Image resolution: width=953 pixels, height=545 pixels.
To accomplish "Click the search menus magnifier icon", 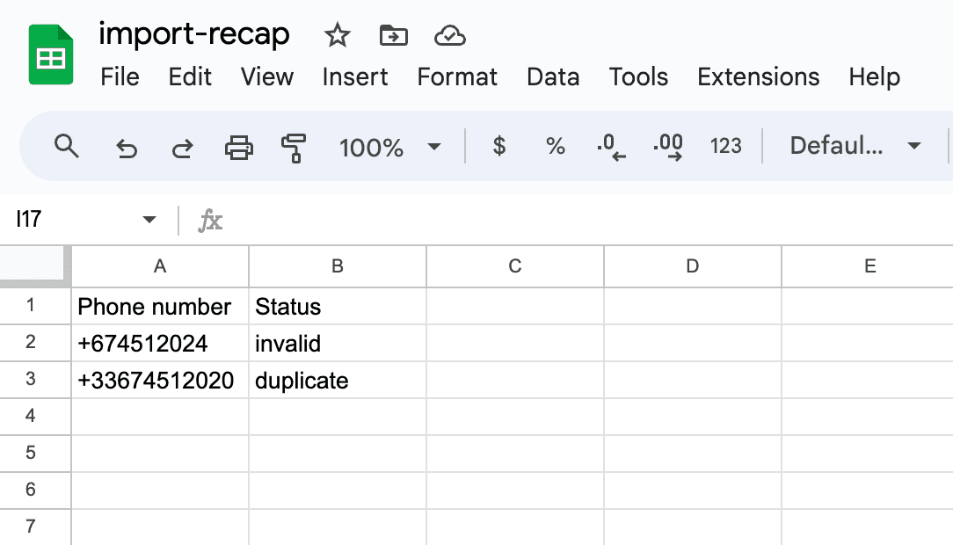I will pos(67,146).
